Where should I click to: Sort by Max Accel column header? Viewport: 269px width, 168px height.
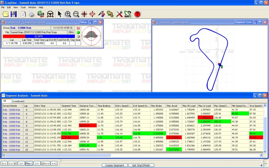(174, 106)
